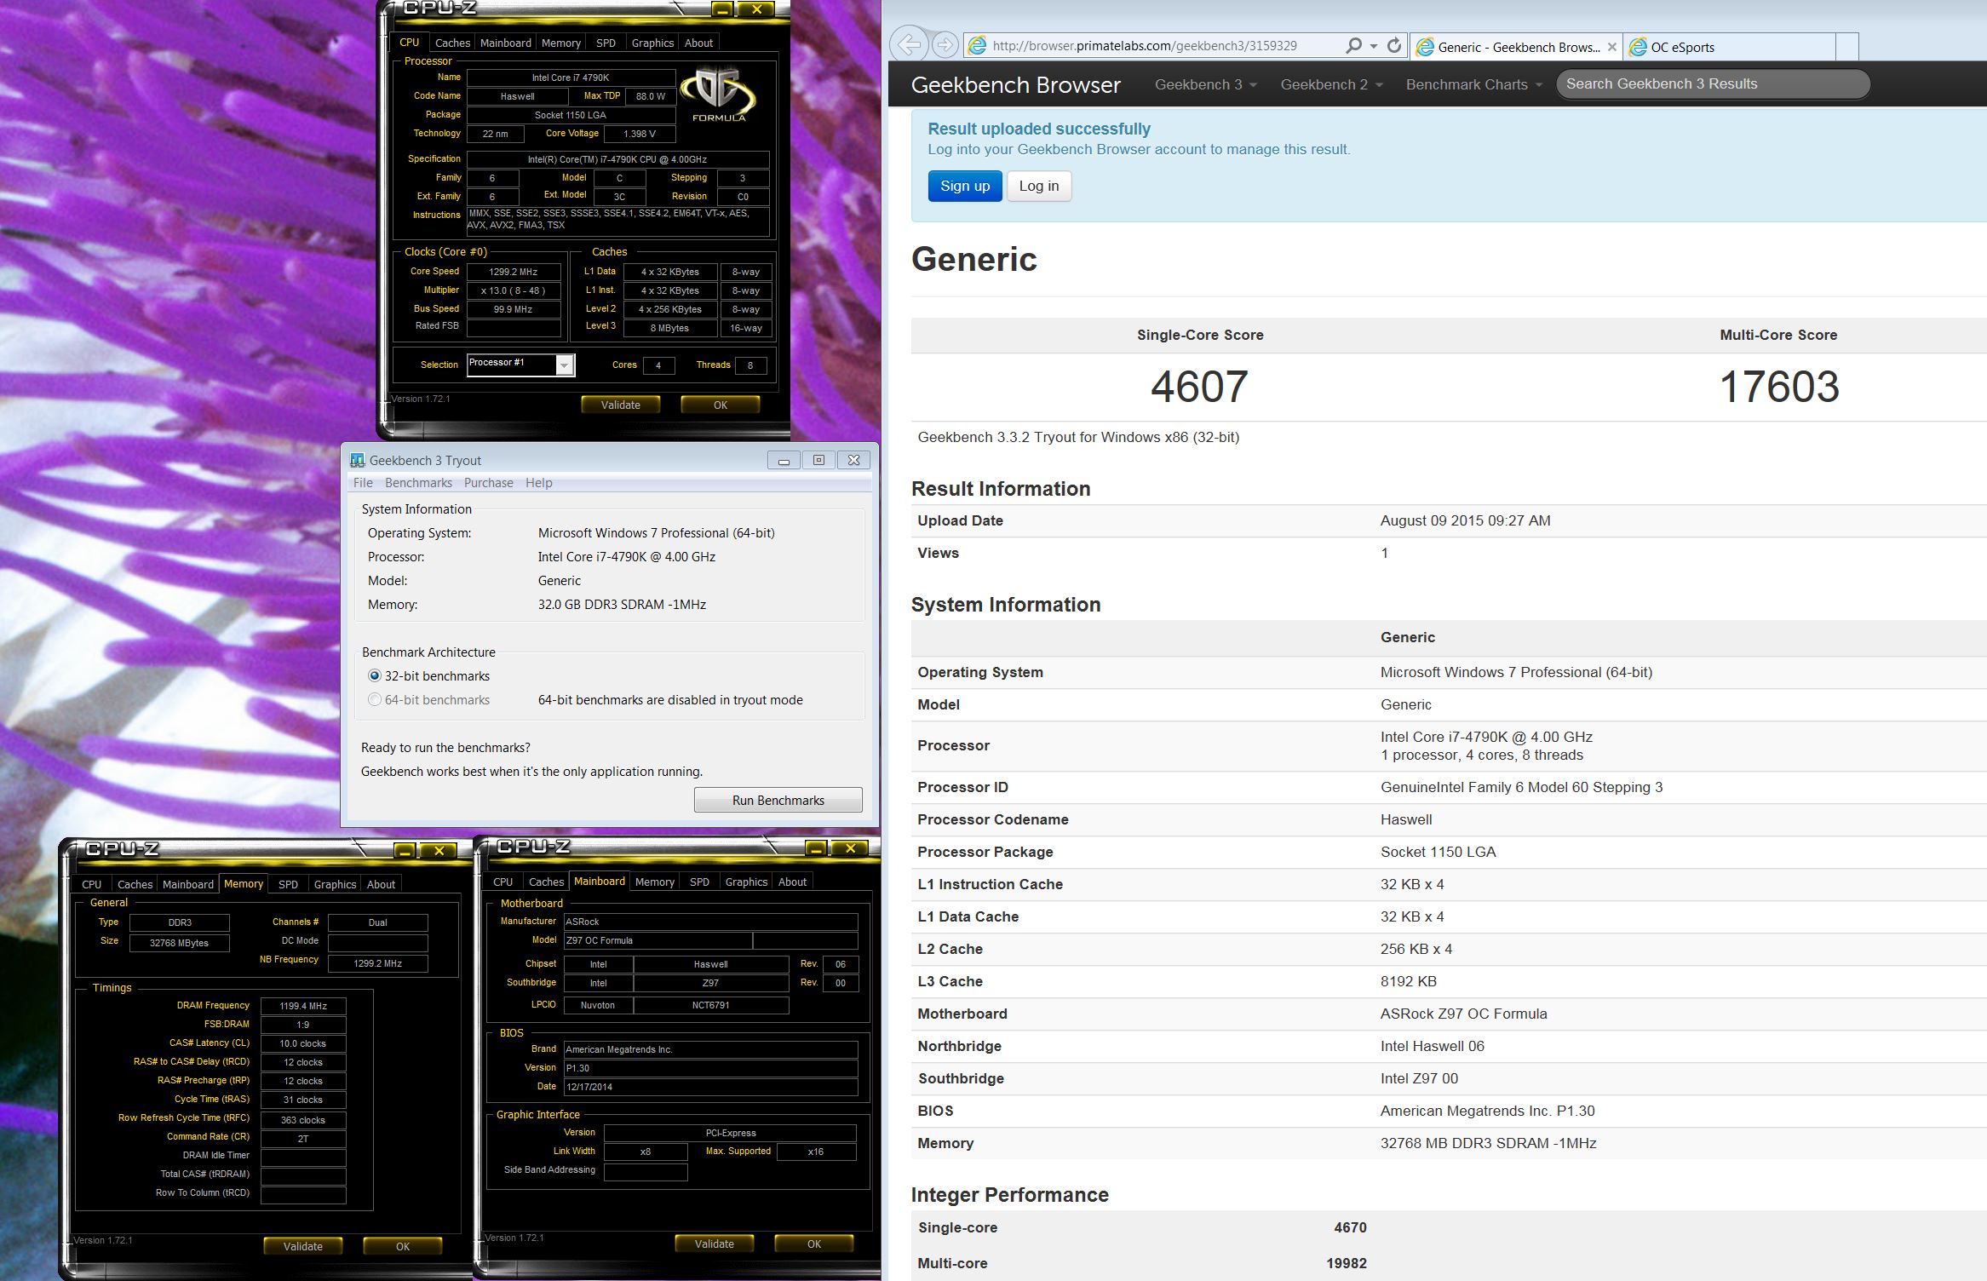This screenshot has width=1987, height=1281.
Task: Open address bar autocomplete dropdown arrow
Action: (x=1374, y=46)
